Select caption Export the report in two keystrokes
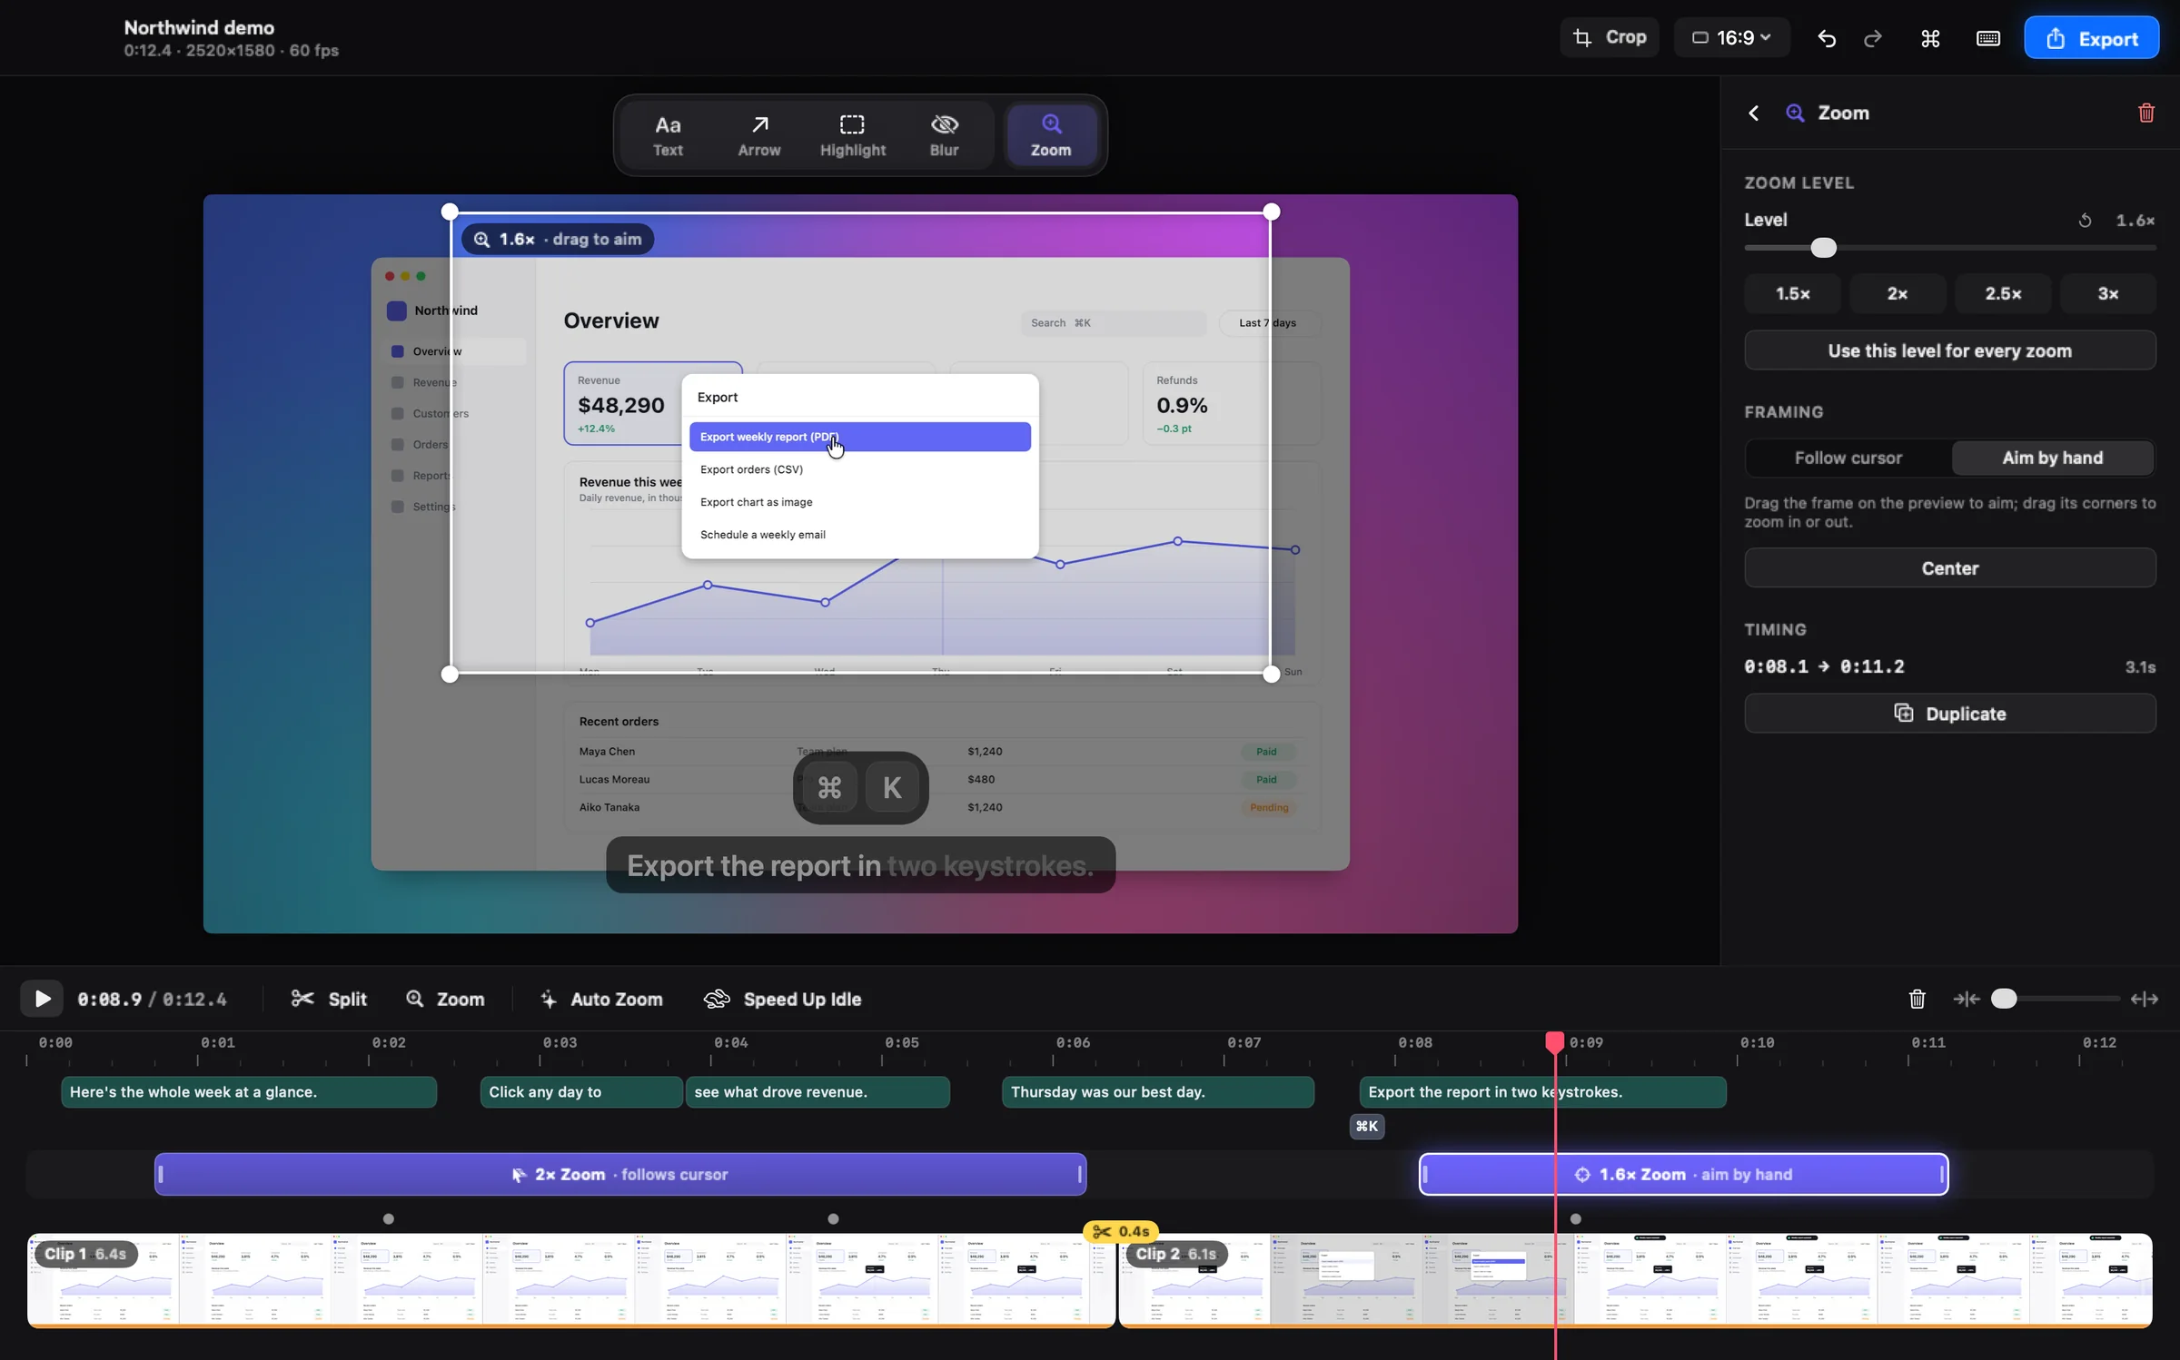Viewport: 2180px width, 1360px height. click(1542, 1091)
